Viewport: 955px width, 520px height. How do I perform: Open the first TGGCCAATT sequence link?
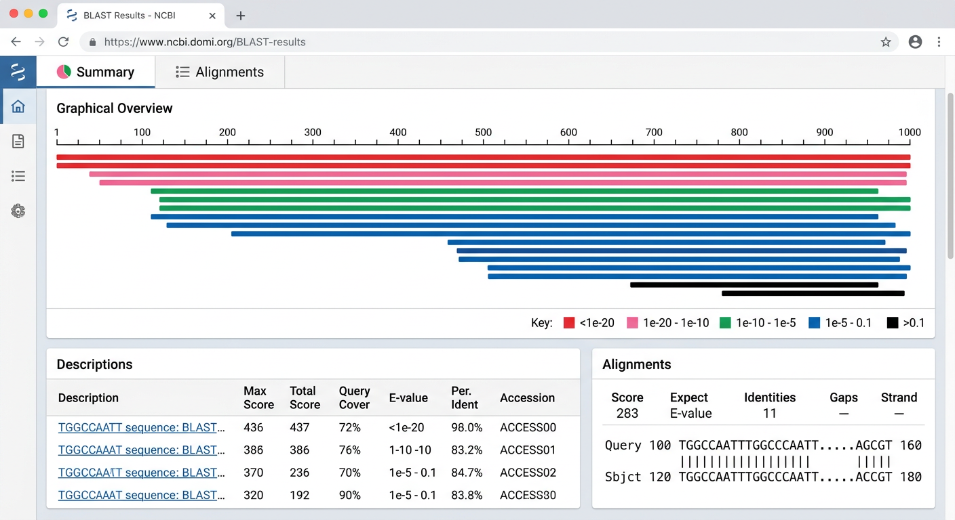(x=141, y=428)
